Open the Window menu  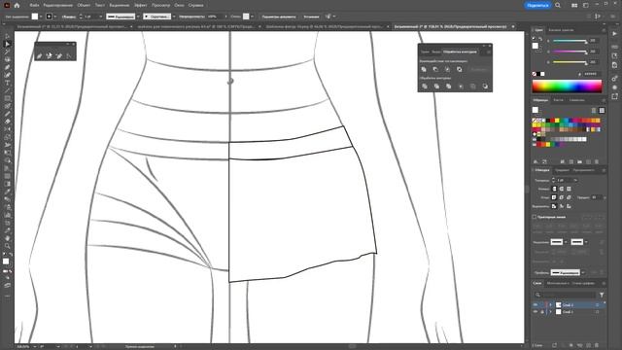tap(179, 5)
